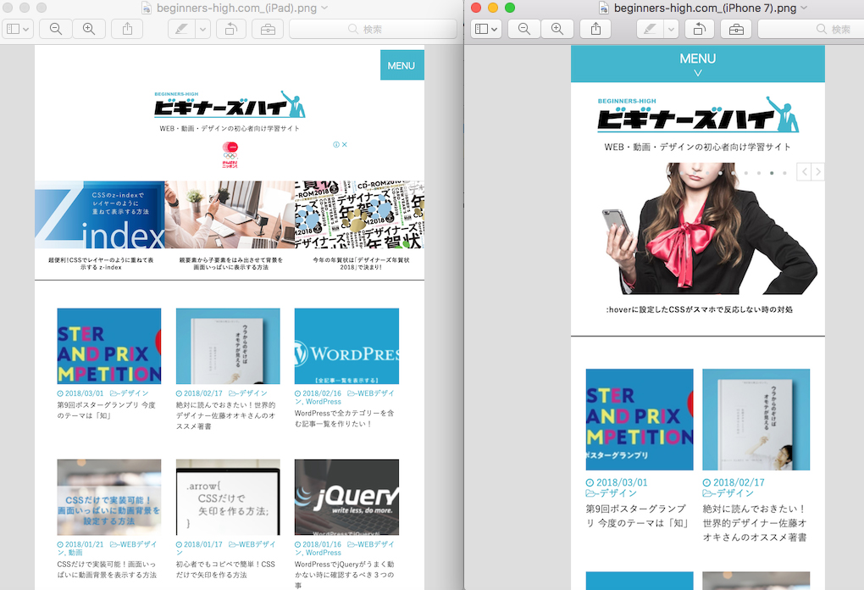This screenshot has height=590, width=864.
Task: Open the WordPressで全カテゴリーを含む article title
Action: (x=345, y=419)
